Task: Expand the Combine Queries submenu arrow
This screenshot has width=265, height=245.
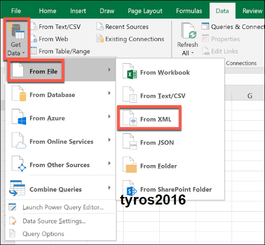Action: click(109, 188)
